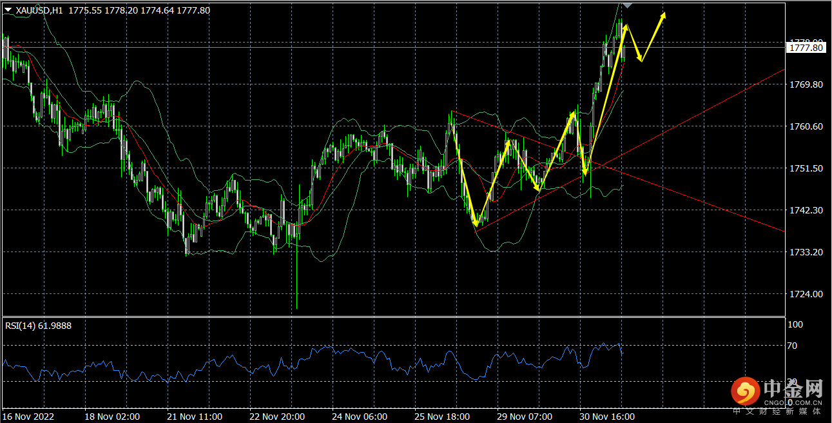This screenshot has height=423, width=832.
Task: Click the XAUUSD,H1 symbol title text
Action: (x=37, y=10)
